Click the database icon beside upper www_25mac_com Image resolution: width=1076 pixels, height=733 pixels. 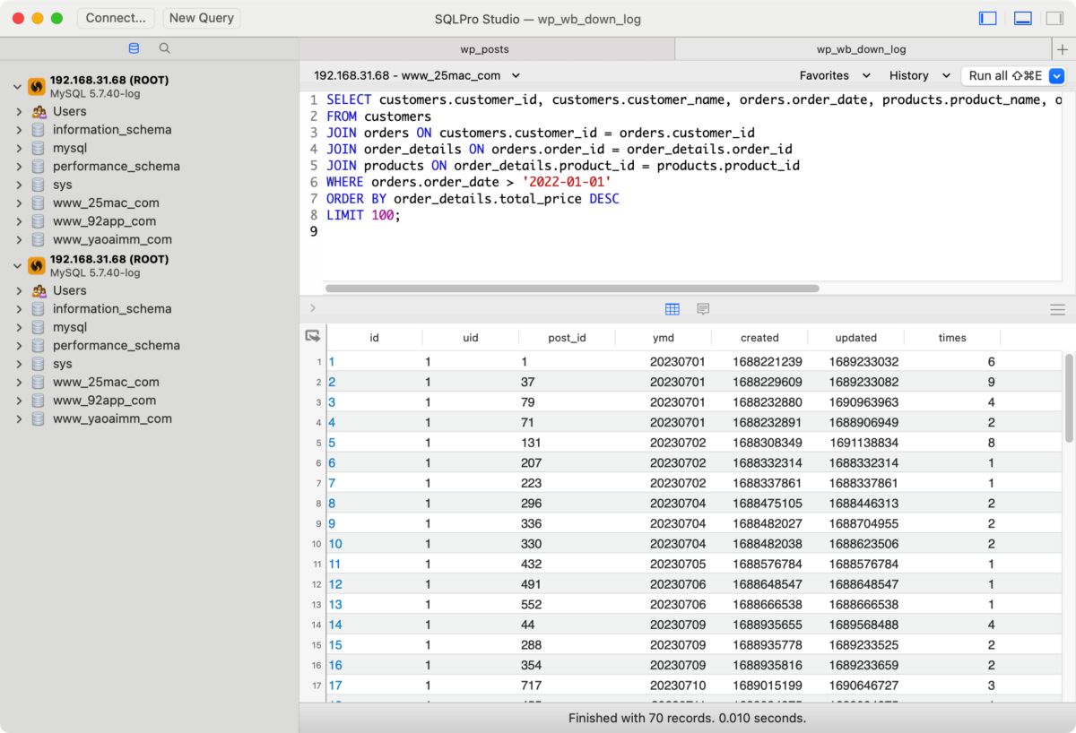(38, 203)
